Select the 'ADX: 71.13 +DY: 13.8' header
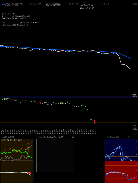Image resolution: width=138 pixels, height=183 pixels. [12, 140]
